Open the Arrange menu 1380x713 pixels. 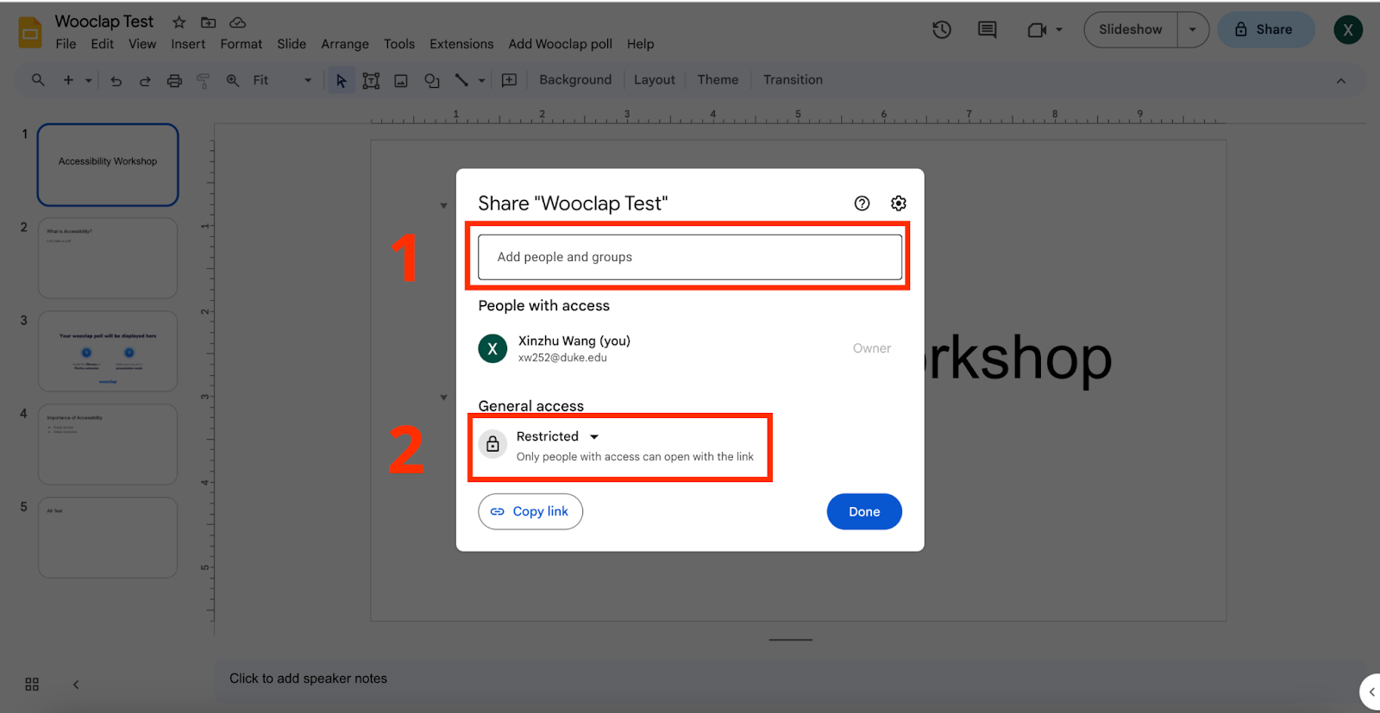tap(345, 44)
